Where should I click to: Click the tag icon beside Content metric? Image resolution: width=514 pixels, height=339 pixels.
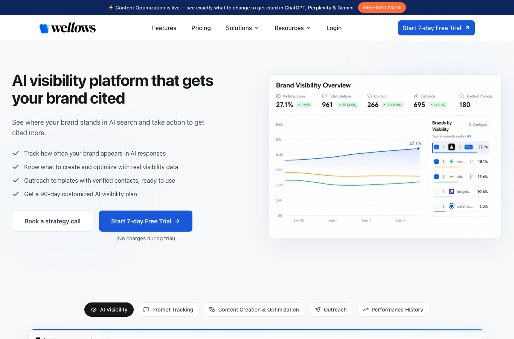(370, 96)
